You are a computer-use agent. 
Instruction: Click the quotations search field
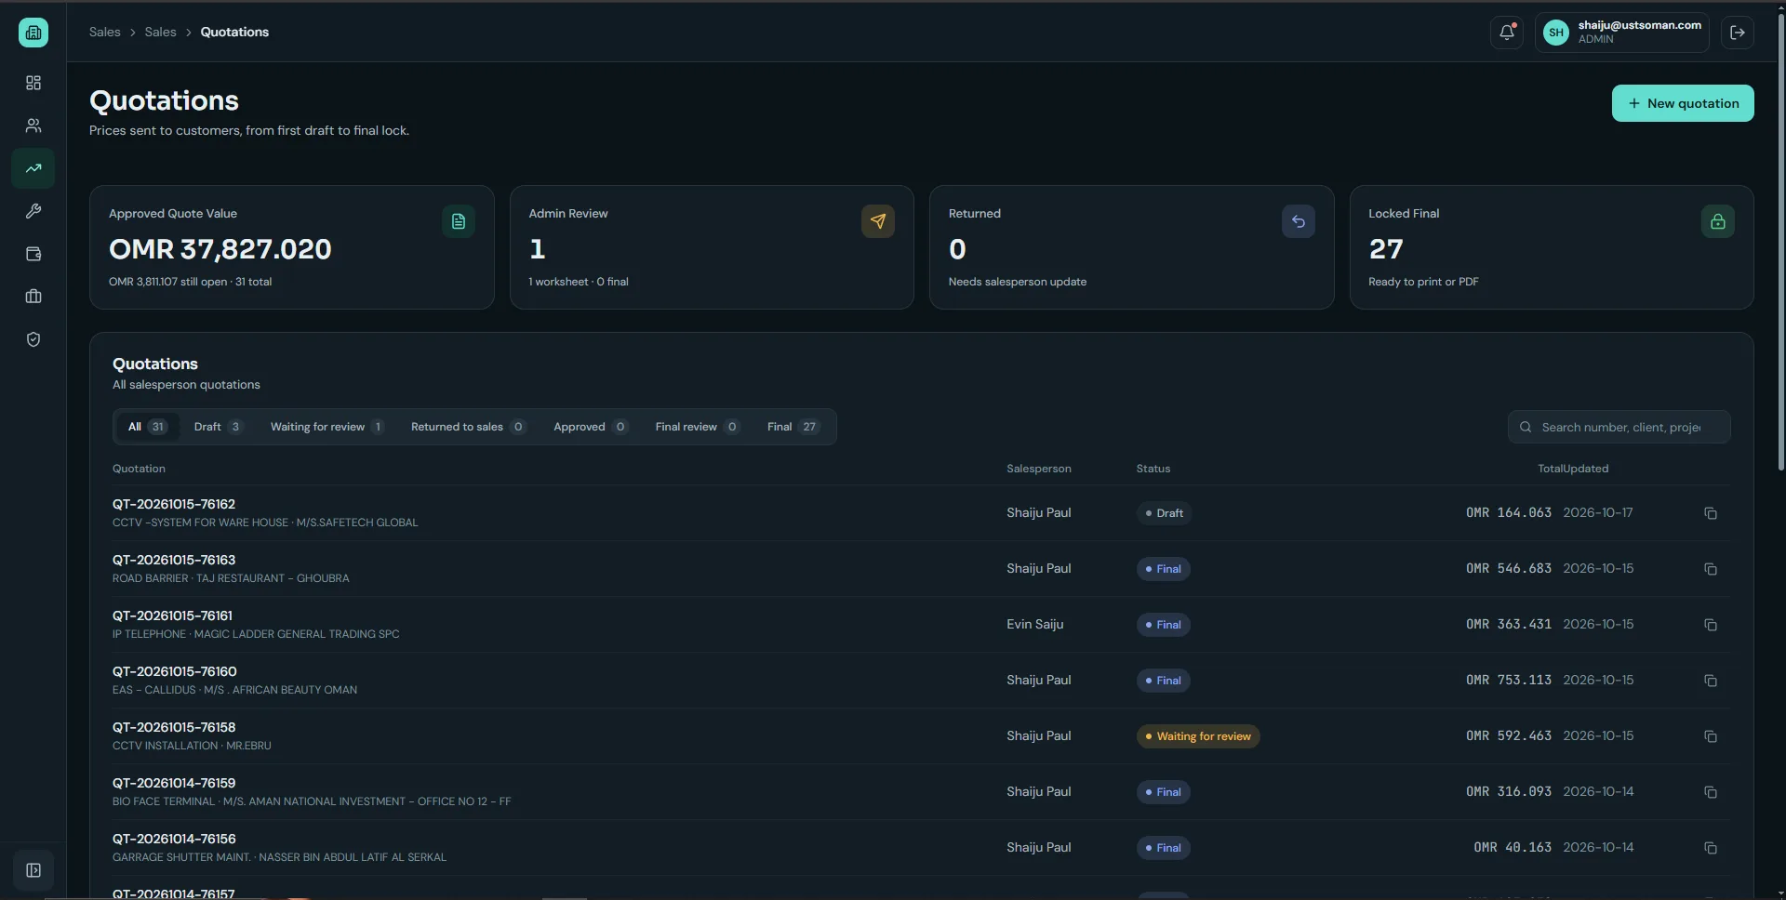click(x=1619, y=427)
